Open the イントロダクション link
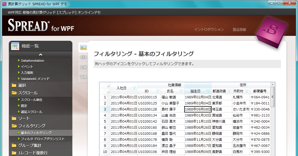The width and height of the screenshot is (298, 156). 209,29
